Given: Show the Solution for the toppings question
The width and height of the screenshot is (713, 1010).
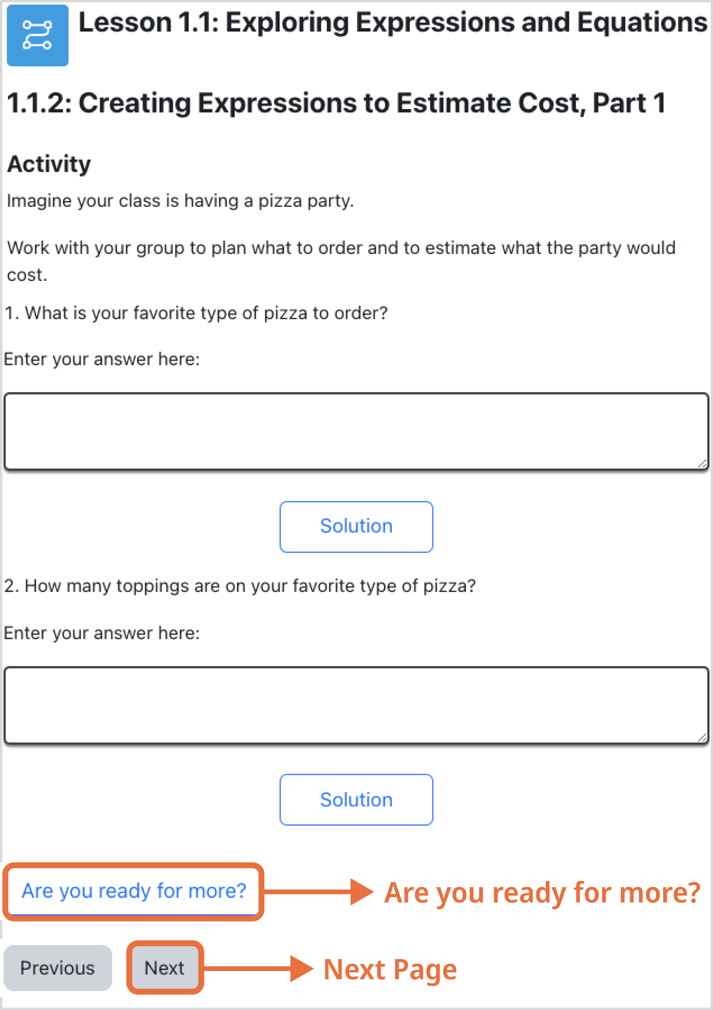Looking at the screenshot, I should (x=356, y=800).
